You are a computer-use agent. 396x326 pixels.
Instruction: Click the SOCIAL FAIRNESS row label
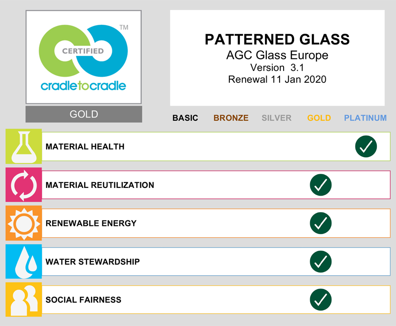coord(84,300)
